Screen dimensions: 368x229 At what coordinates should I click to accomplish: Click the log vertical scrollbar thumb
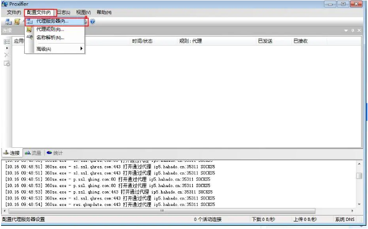point(359,176)
